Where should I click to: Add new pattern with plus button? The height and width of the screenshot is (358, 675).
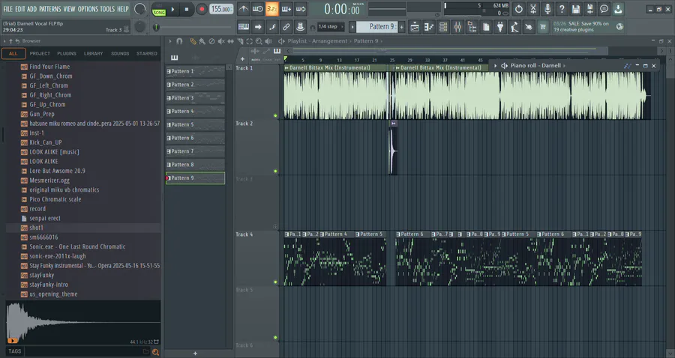[x=402, y=27]
